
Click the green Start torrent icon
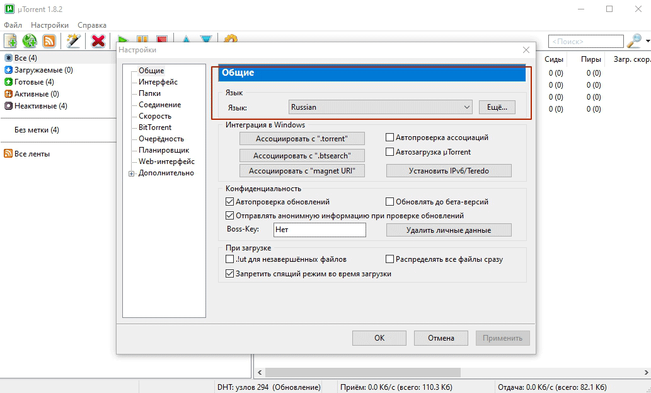[123, 40]
